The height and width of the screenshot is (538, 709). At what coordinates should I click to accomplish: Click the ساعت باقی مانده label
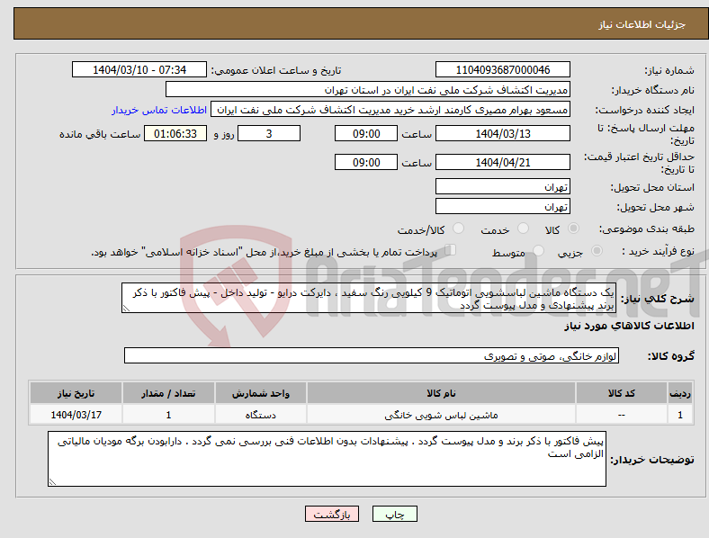point(100,134)
